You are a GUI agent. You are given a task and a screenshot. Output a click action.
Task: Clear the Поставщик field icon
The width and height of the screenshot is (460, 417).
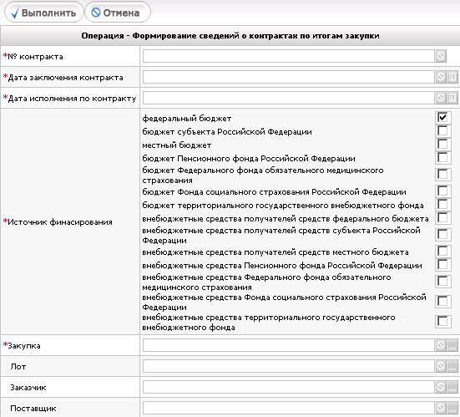tap(440, 408)
